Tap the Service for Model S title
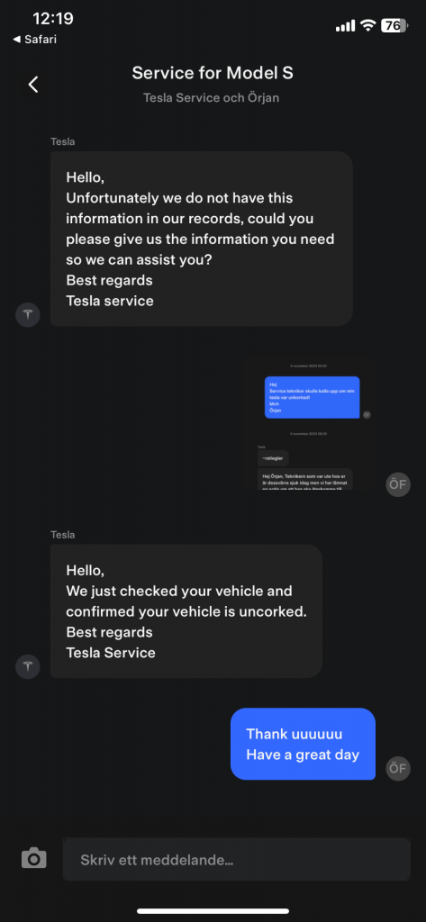Viewport: 426px width, 922px height. pyautogui.click(x=213, y=73)
